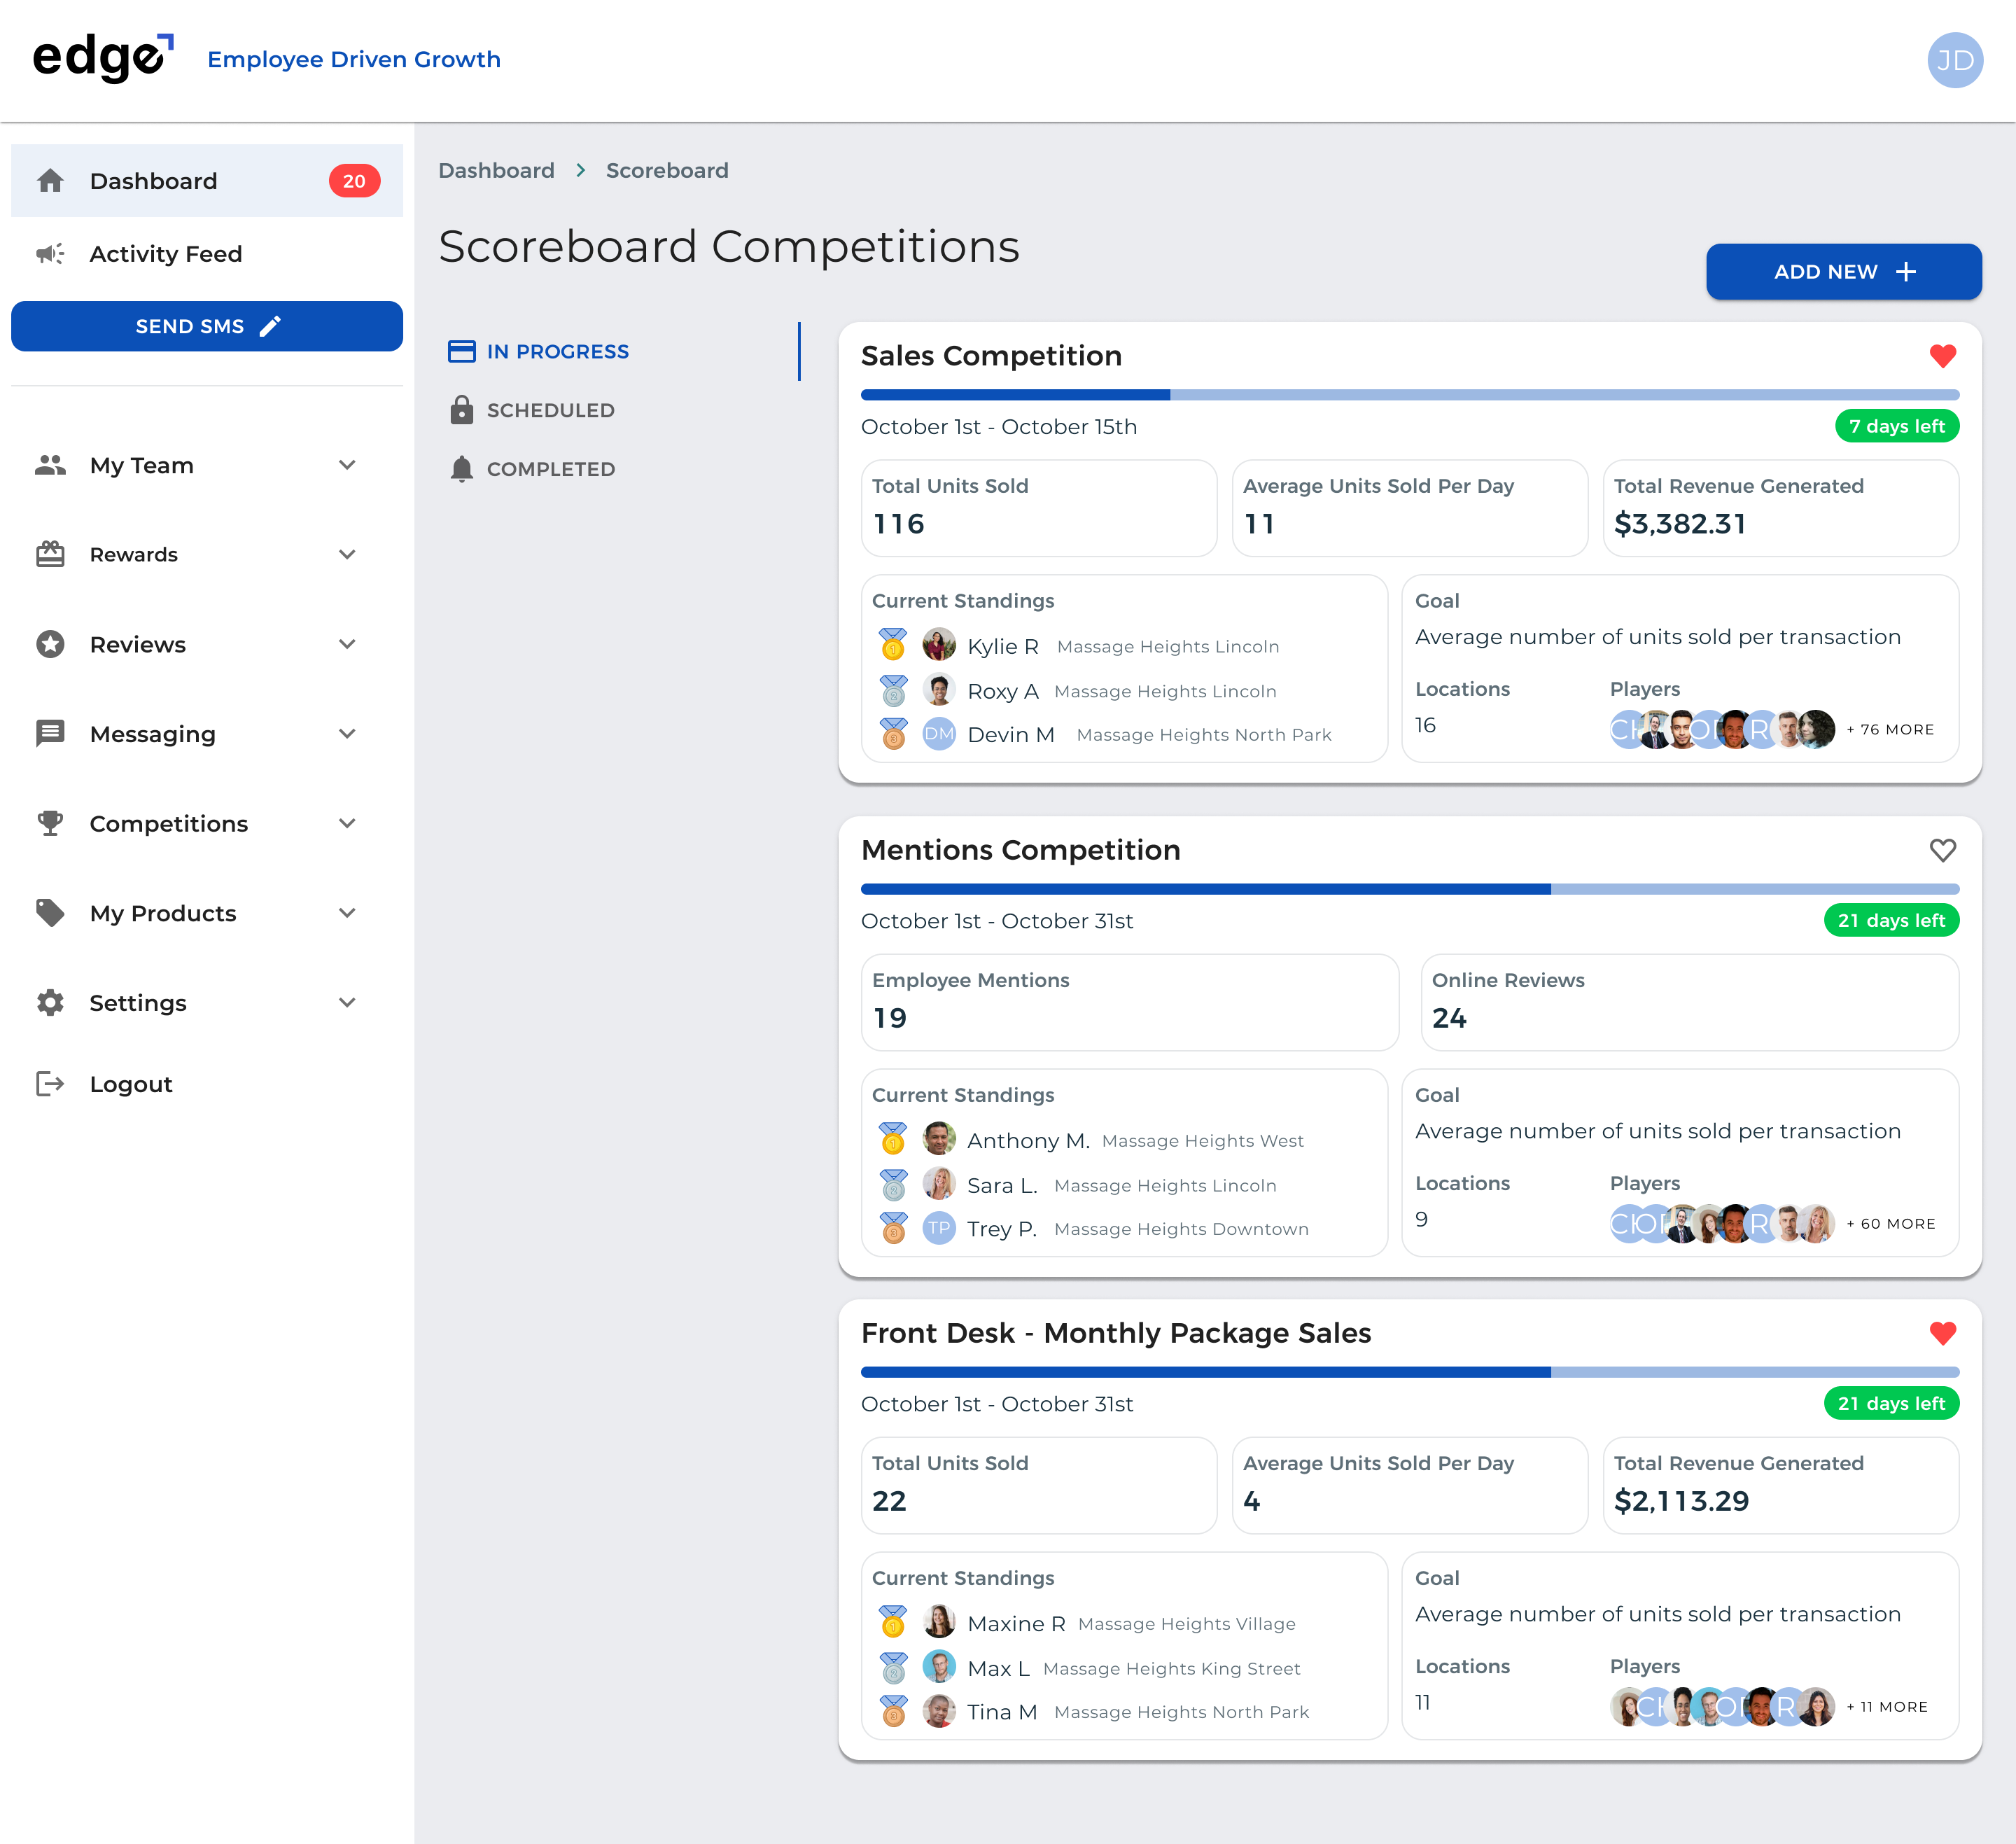Click the My Products tag icon

50,913
